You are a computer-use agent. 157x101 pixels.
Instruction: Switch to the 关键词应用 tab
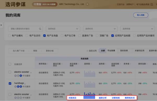pos(139,51)
